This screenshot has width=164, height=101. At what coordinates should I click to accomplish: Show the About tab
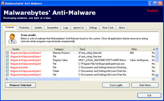pos(122,28)
